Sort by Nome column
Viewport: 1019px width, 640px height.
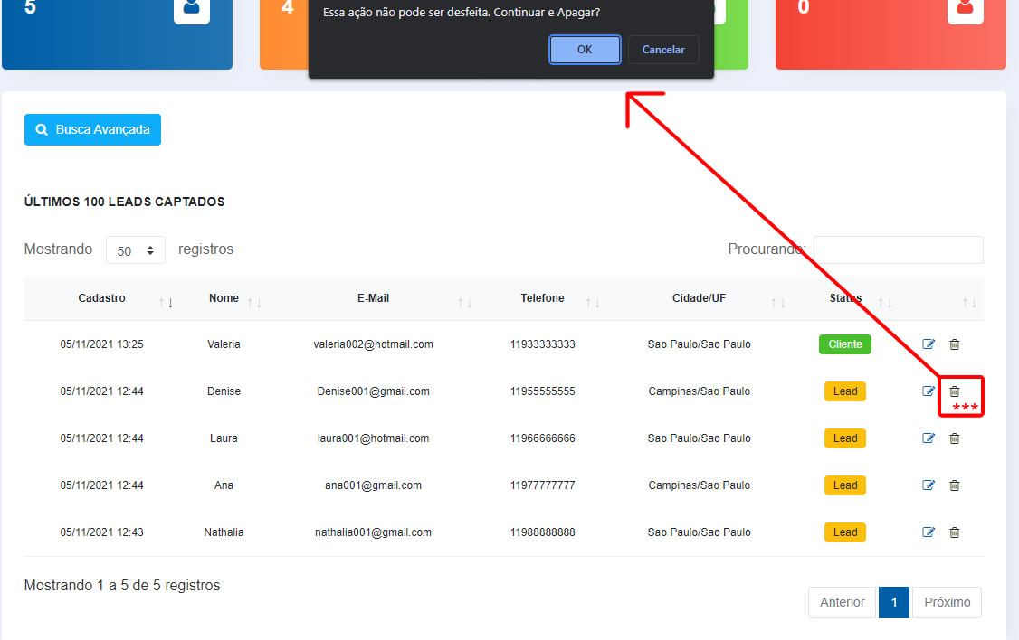pyautogui.click(x=224, y=298)
